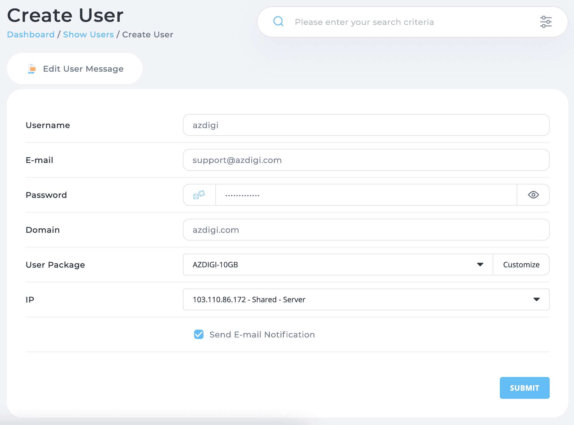574x425 pixels.
Task: Open Show Users breadcrumb link
Action: pos(88,34)
